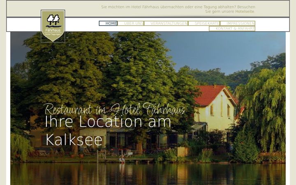Click the "Restaurant im Hotel Fährhaus" script heading
The height and width of the screenshot is (185, 296).
[x=115, y=109]
